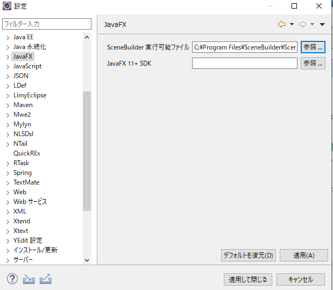Go back using the yellow arrow
333x290 pixels.
tap(282, 24)
